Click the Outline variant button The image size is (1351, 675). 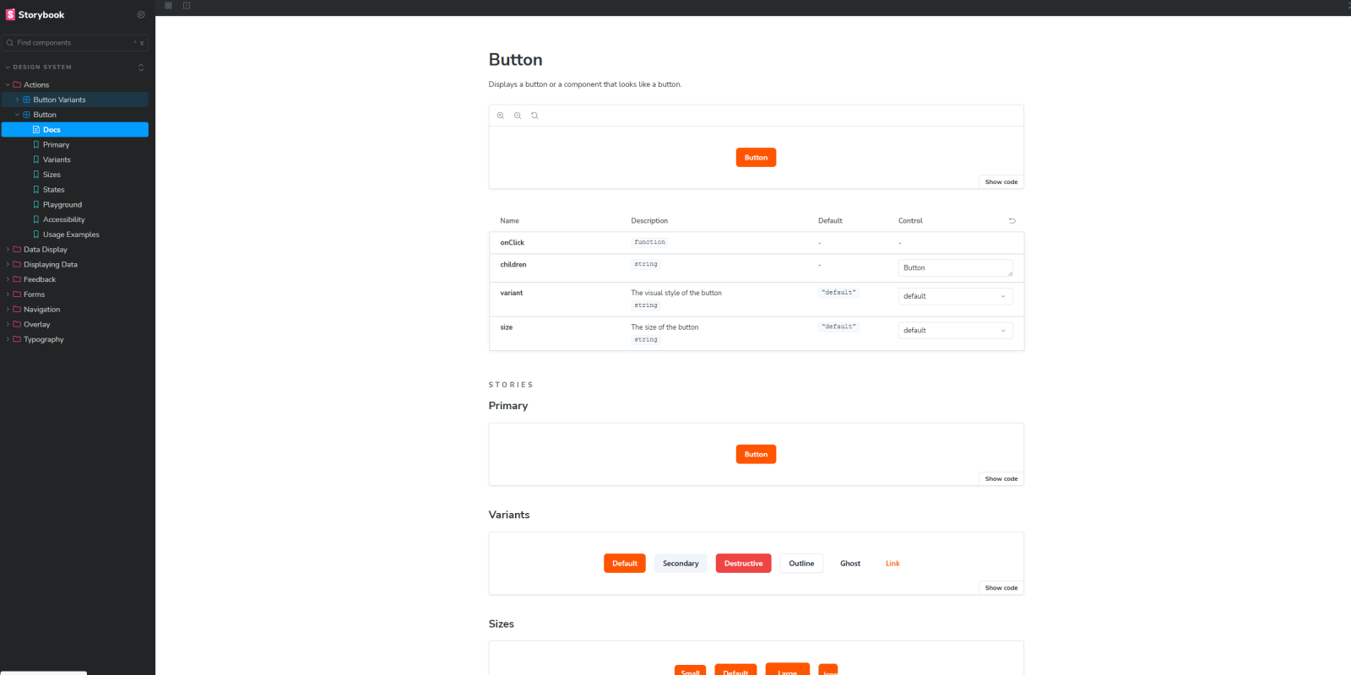801,564
